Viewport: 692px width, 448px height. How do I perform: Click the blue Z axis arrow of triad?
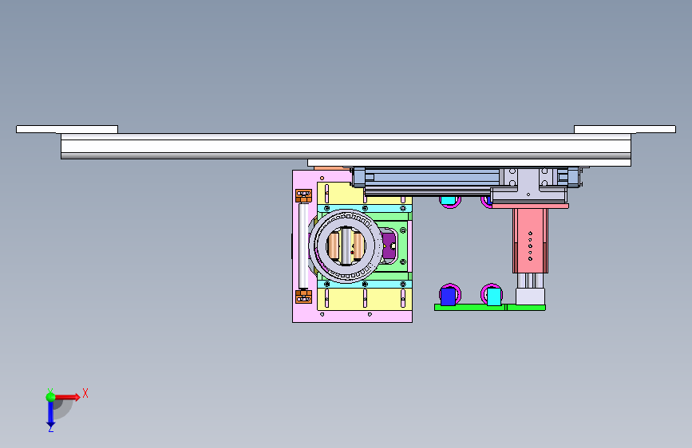[x=51, y=415]
